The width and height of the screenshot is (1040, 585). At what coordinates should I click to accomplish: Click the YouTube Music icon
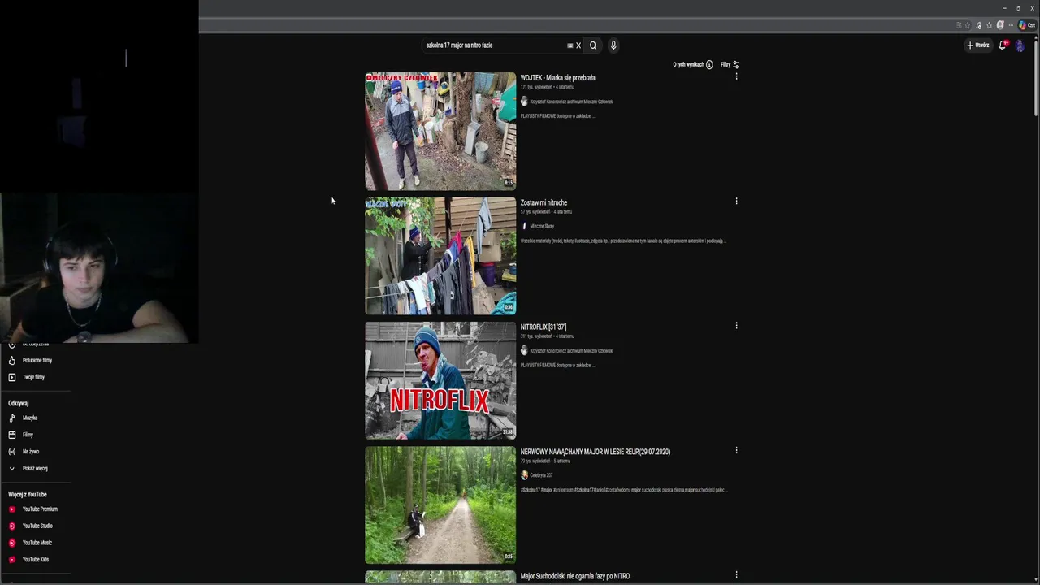click(11, 543)
